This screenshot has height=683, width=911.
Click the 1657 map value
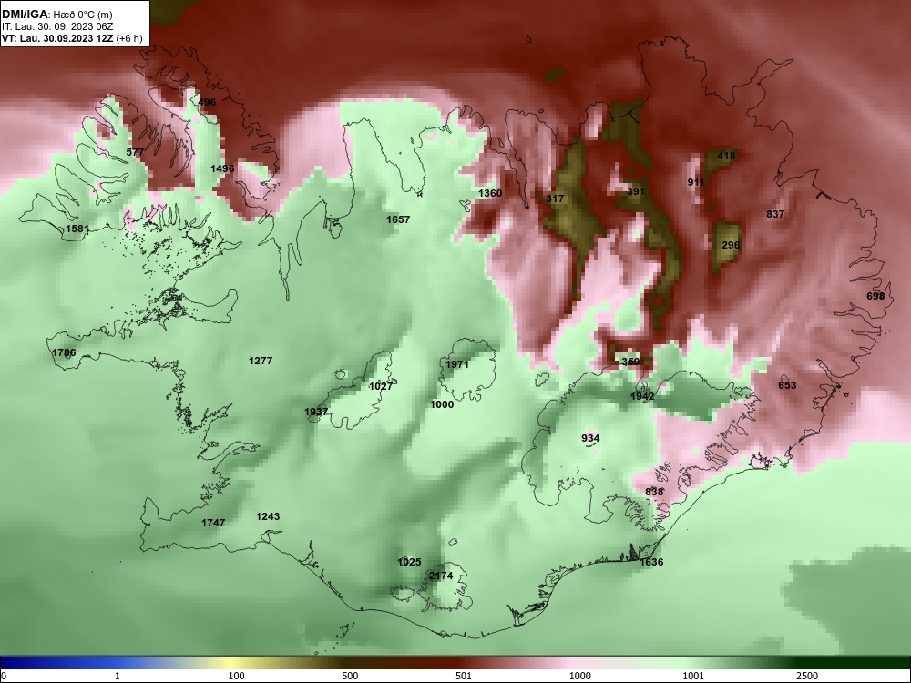click(398, 219)
